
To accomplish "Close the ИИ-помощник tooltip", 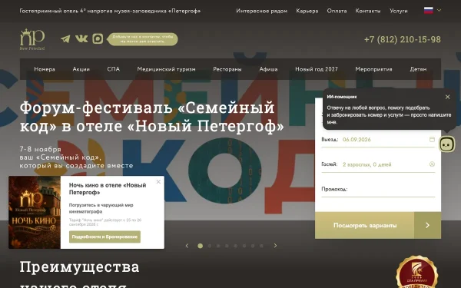I will [x=447, y=97].
